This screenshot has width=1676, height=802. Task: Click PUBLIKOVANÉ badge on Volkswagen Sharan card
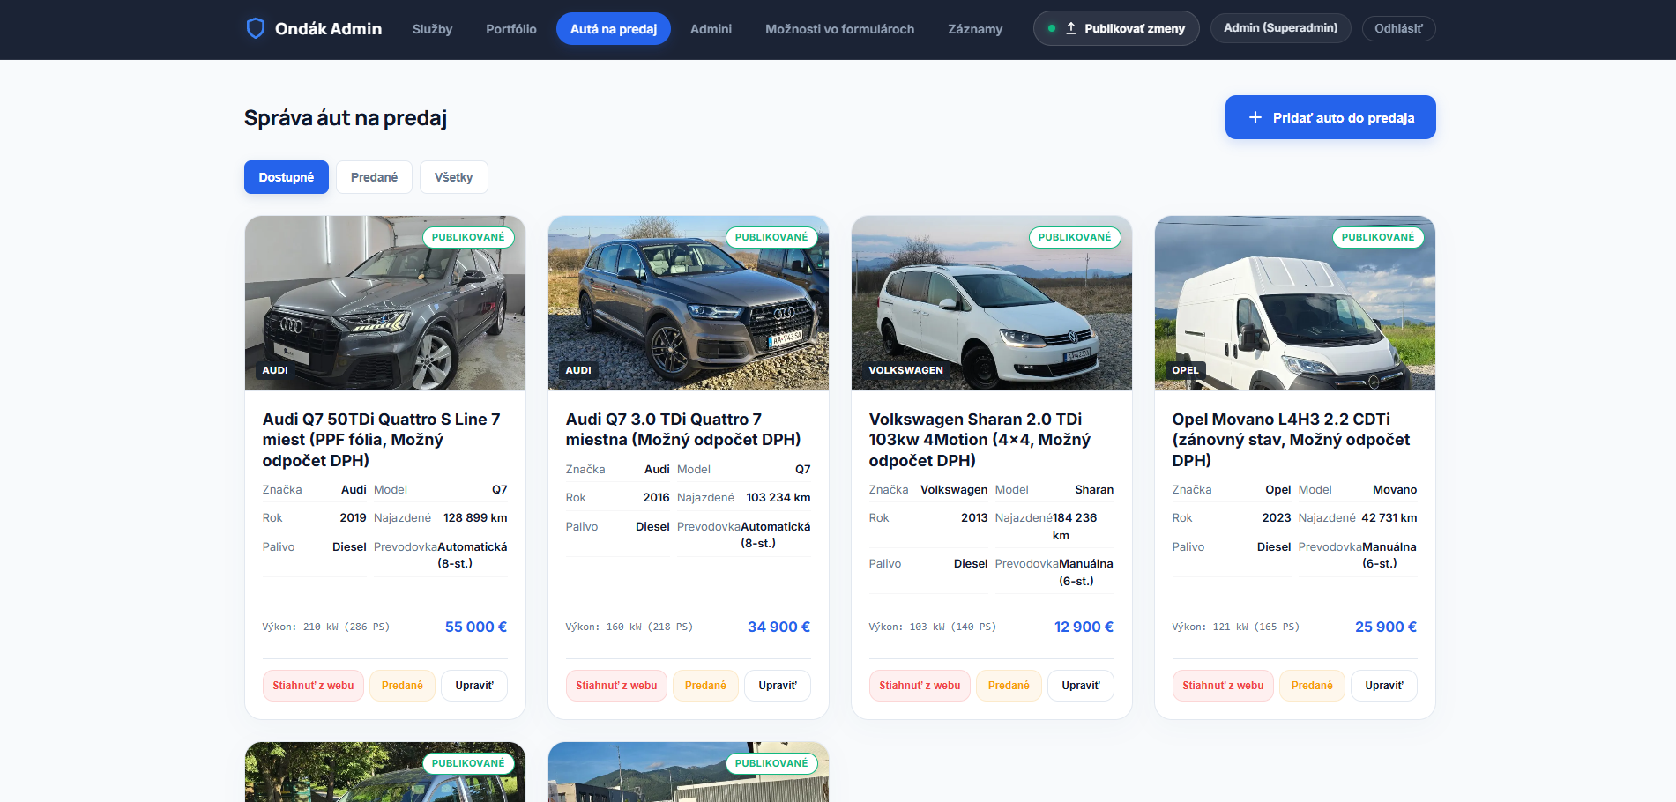[x=1075, y=237]
